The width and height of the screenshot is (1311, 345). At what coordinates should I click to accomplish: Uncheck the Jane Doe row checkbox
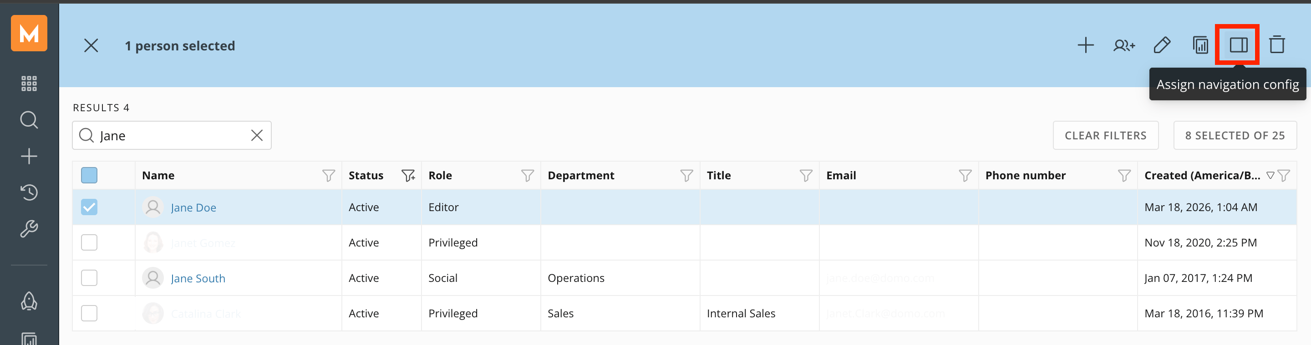[89, 207]
